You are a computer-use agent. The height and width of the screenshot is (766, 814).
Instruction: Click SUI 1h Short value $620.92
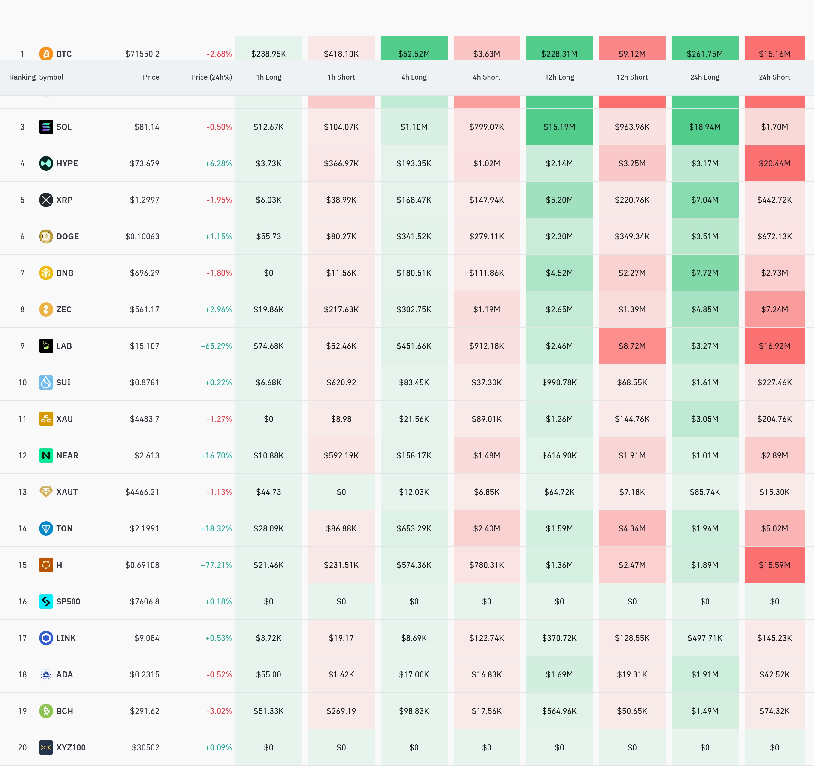(x=341, y=382)
